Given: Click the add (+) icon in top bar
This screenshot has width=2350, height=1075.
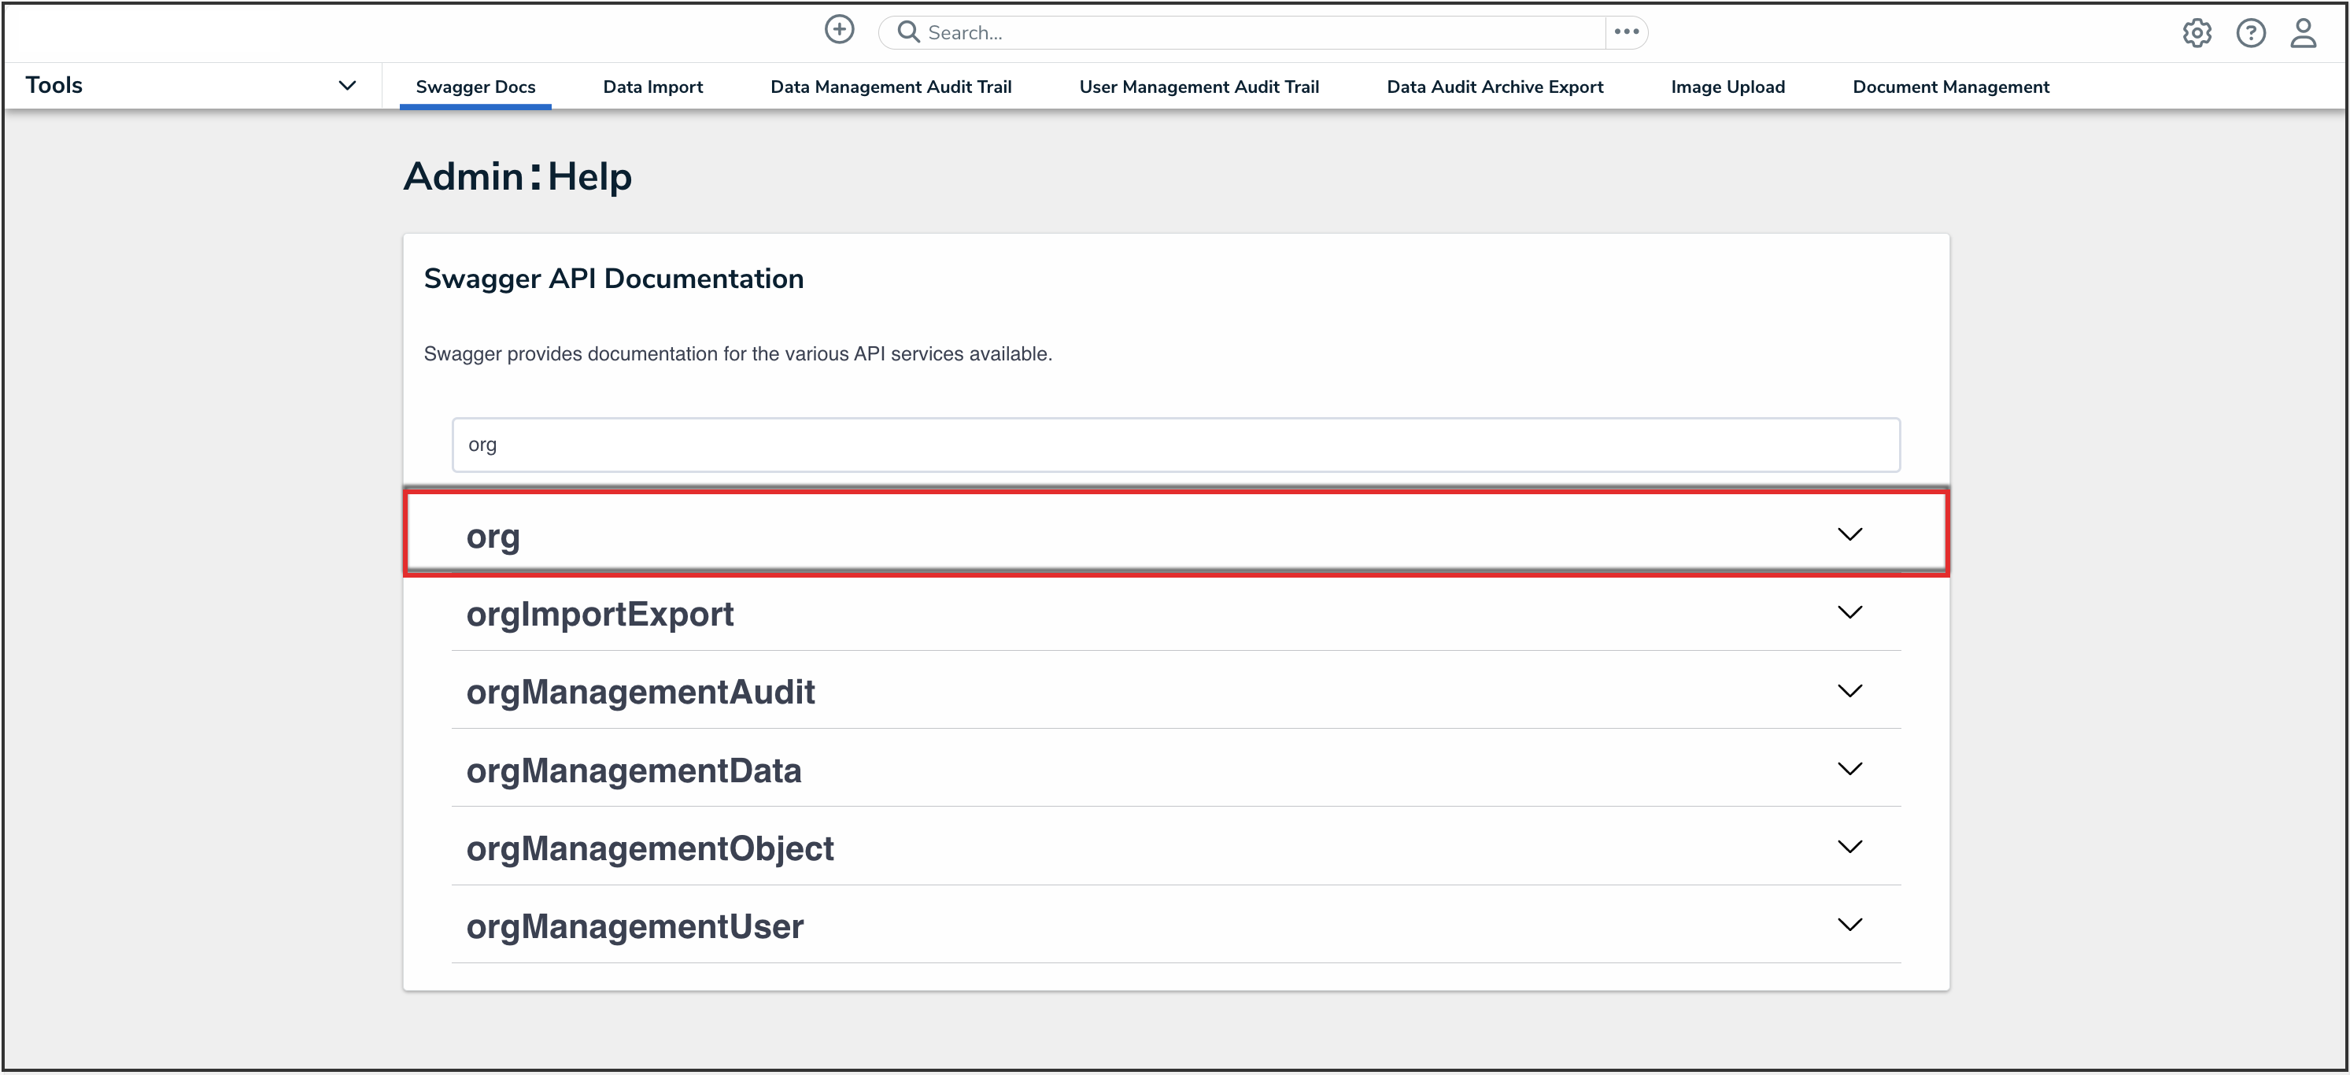Looking at the screenshot, I should [x=839, y=30].
